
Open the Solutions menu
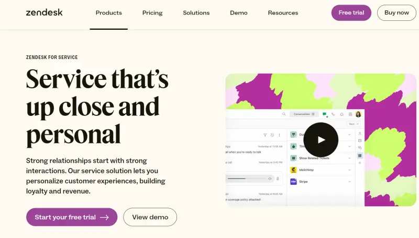196,13
